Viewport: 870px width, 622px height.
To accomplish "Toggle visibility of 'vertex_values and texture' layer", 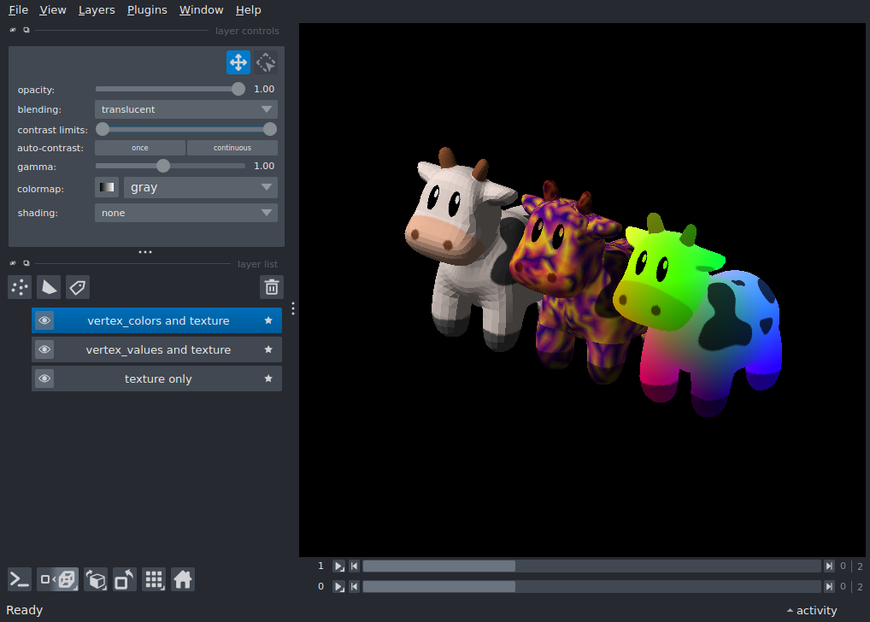I will coord(44,350).
